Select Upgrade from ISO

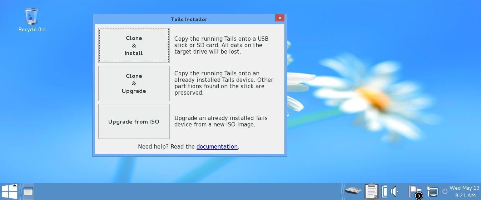point(134,121)
